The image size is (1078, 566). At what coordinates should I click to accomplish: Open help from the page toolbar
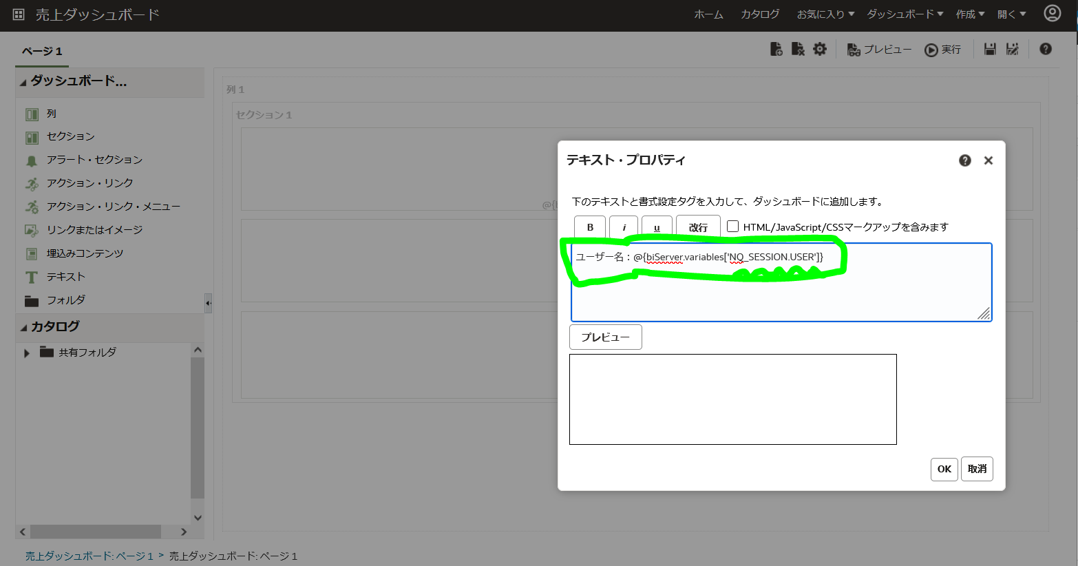1046,49
